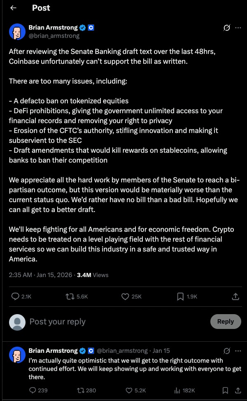Share the main post via the share icon
This screenshot has height=401, width=247.
235,296
